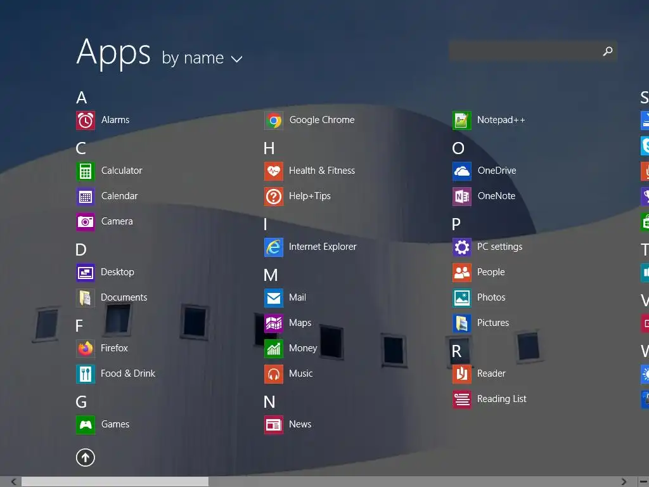The image size is (649, 487).
Task: Open the Pictures folder icon
Action: [461, 323]
